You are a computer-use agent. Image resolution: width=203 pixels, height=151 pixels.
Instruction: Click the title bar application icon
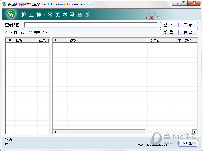click(4, 4)
